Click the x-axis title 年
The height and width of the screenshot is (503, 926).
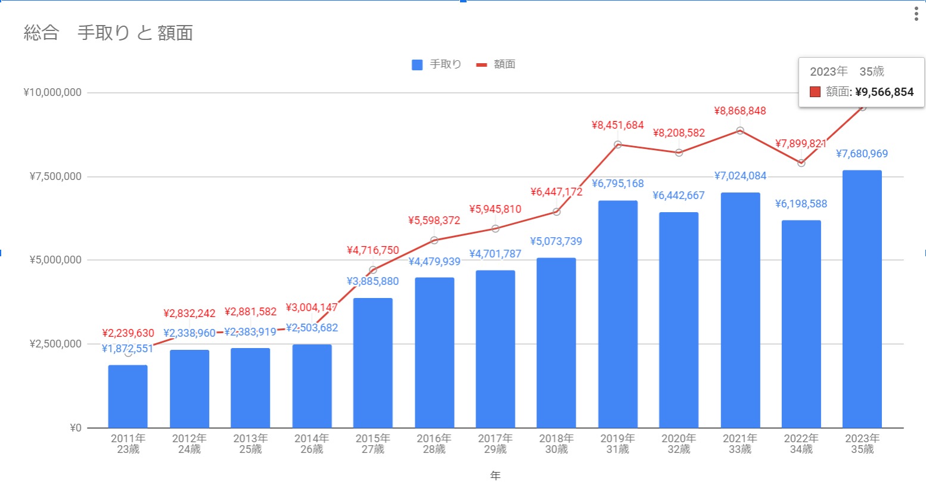(495, 476)
